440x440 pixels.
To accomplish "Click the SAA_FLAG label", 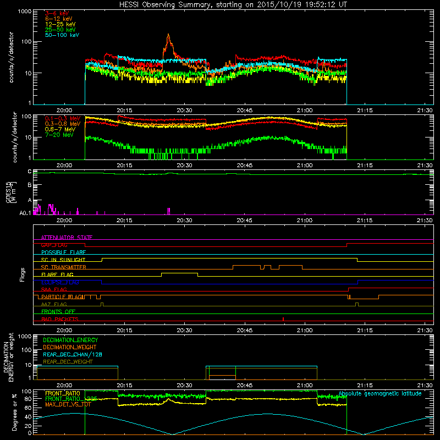I will pos(54,289).
